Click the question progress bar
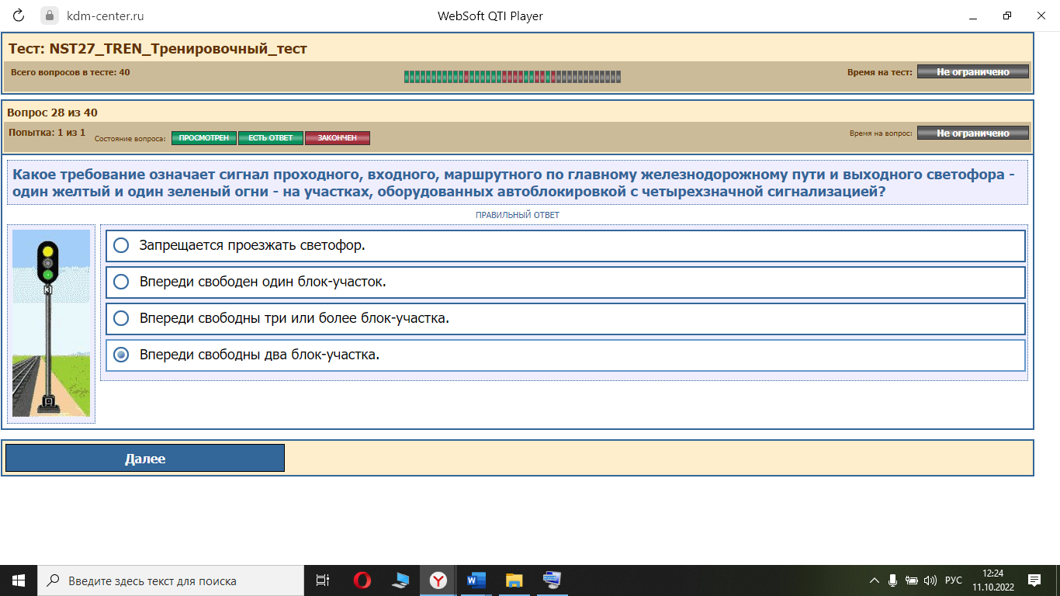The width and height of the screenshot is (1060, 596). (512, 76)
